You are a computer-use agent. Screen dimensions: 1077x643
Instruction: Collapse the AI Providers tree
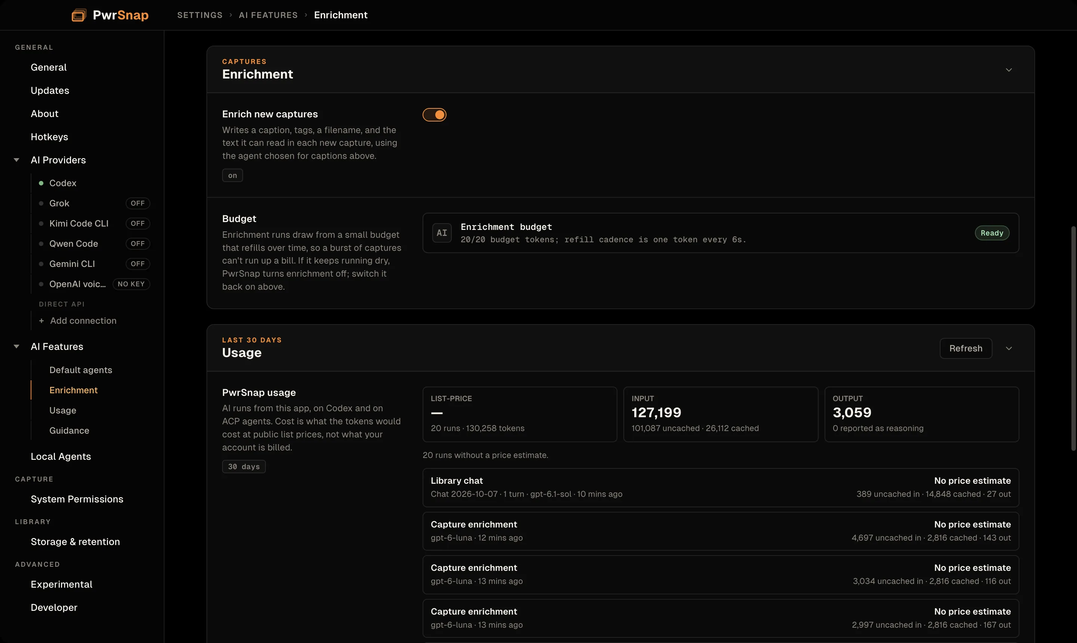[16, 160]
